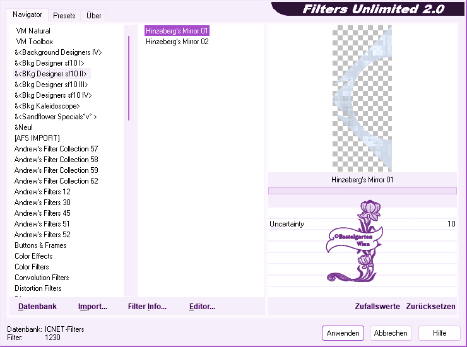This screenshot has width=467, height=347.
Task: Select VM Natural filter category
Action: coord(33,31)
